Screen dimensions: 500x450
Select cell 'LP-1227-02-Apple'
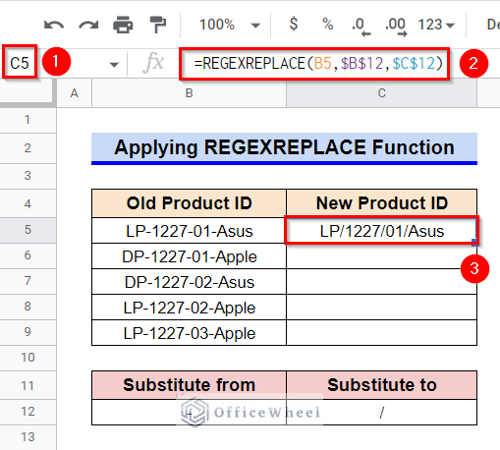tap(189, 308)
